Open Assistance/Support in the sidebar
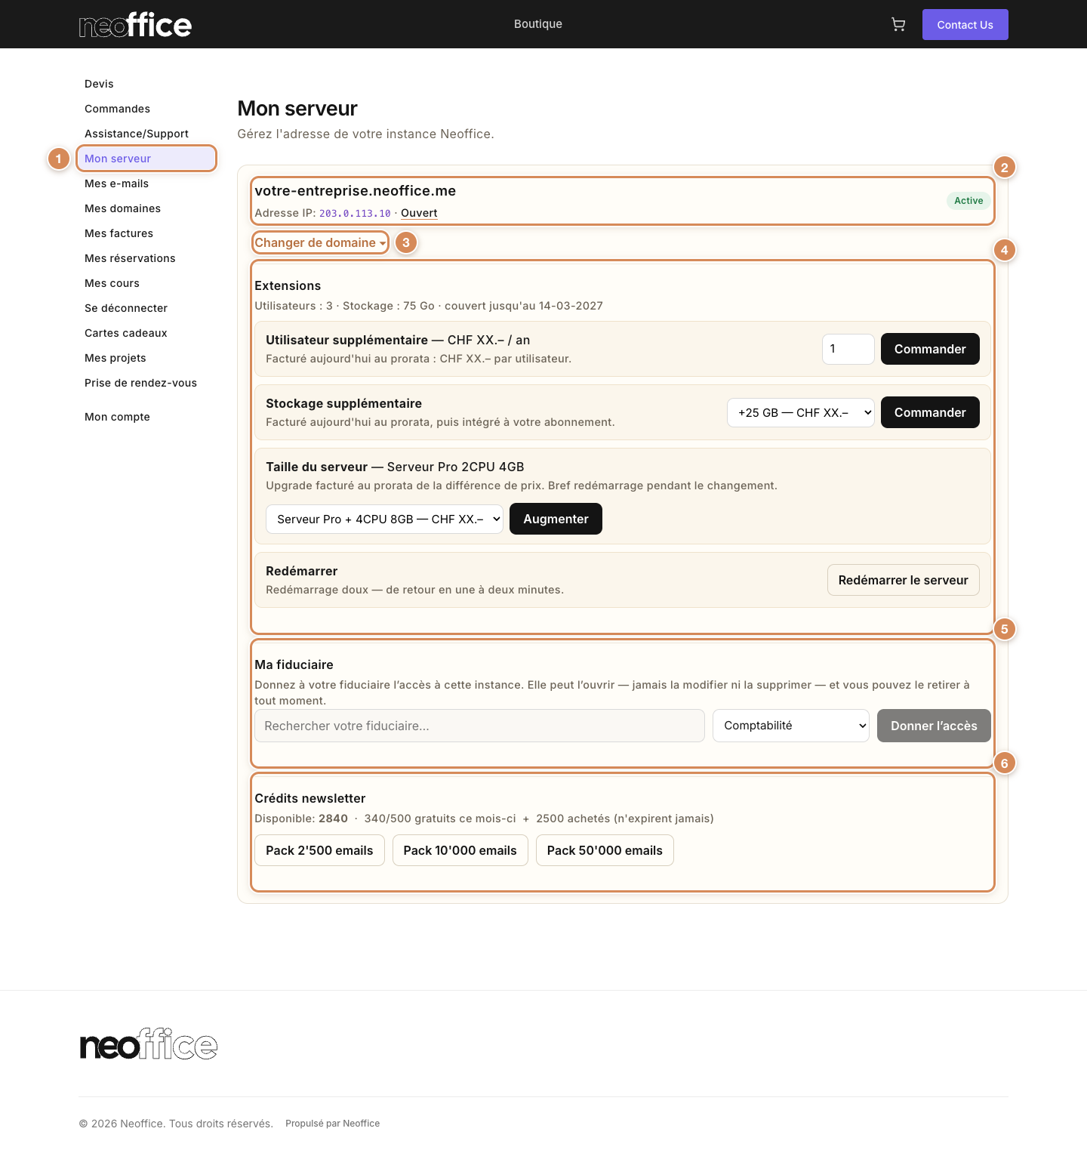The width and height of the screenshot is (1087, 1150). point(137,134)
